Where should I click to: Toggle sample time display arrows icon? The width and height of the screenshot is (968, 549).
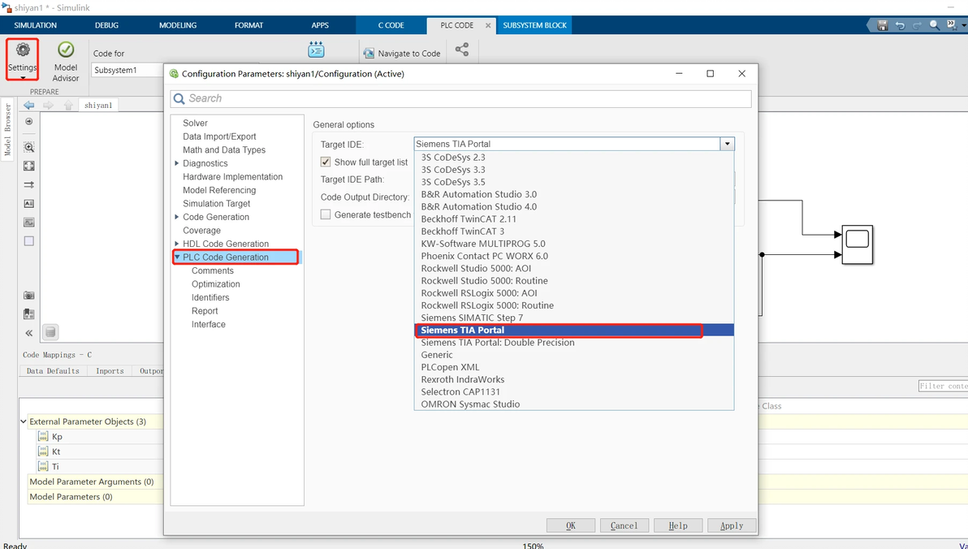[29, 184]
